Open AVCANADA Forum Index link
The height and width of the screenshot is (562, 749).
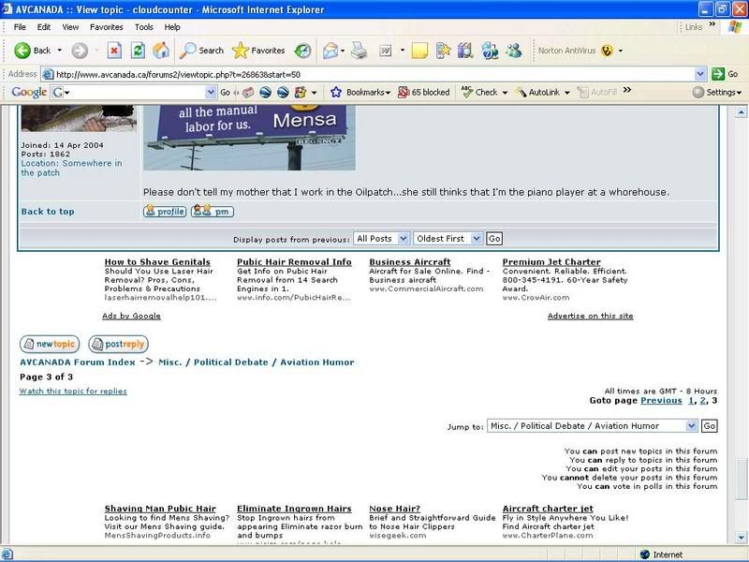(78, 362)
